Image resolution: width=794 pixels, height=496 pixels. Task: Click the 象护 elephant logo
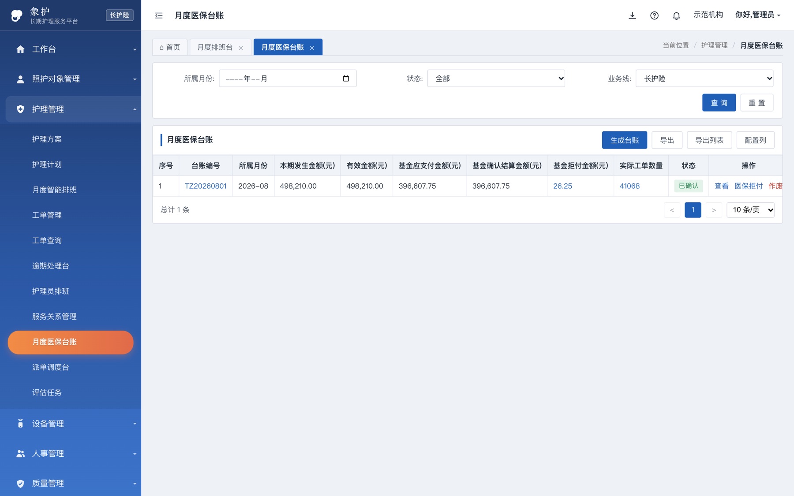pos(17,15)
